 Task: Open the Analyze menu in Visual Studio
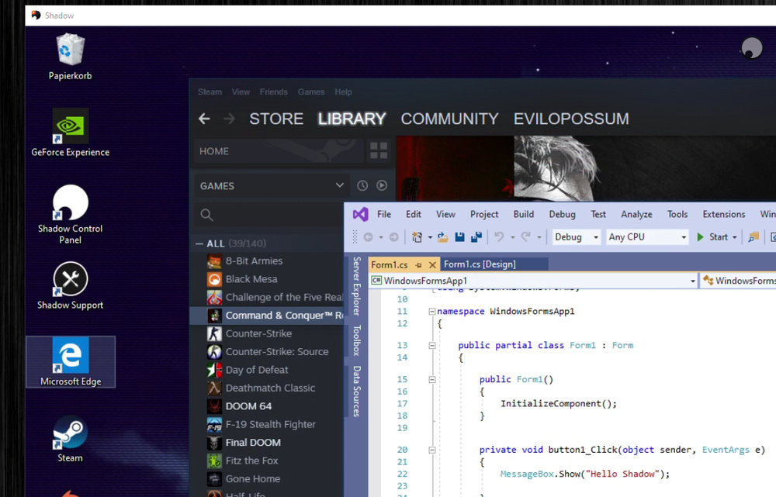pos(636,214)
